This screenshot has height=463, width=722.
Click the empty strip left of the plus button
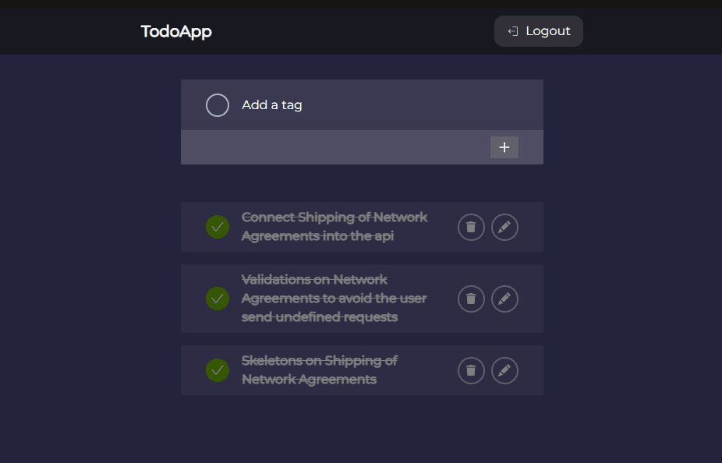335,147
